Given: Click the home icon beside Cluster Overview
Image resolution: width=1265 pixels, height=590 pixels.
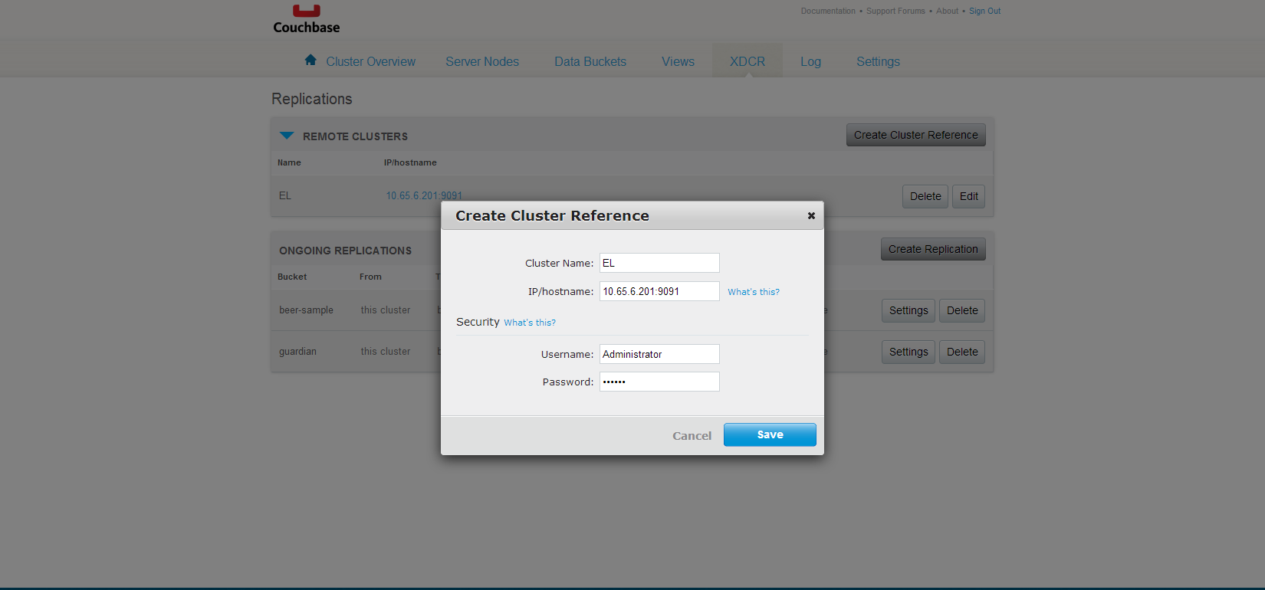Looking at the screenshot, I should (x=310, y=60).
